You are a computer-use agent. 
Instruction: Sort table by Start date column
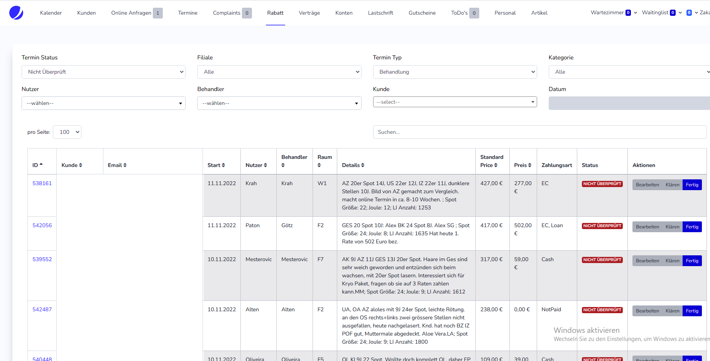pos(216,165)
